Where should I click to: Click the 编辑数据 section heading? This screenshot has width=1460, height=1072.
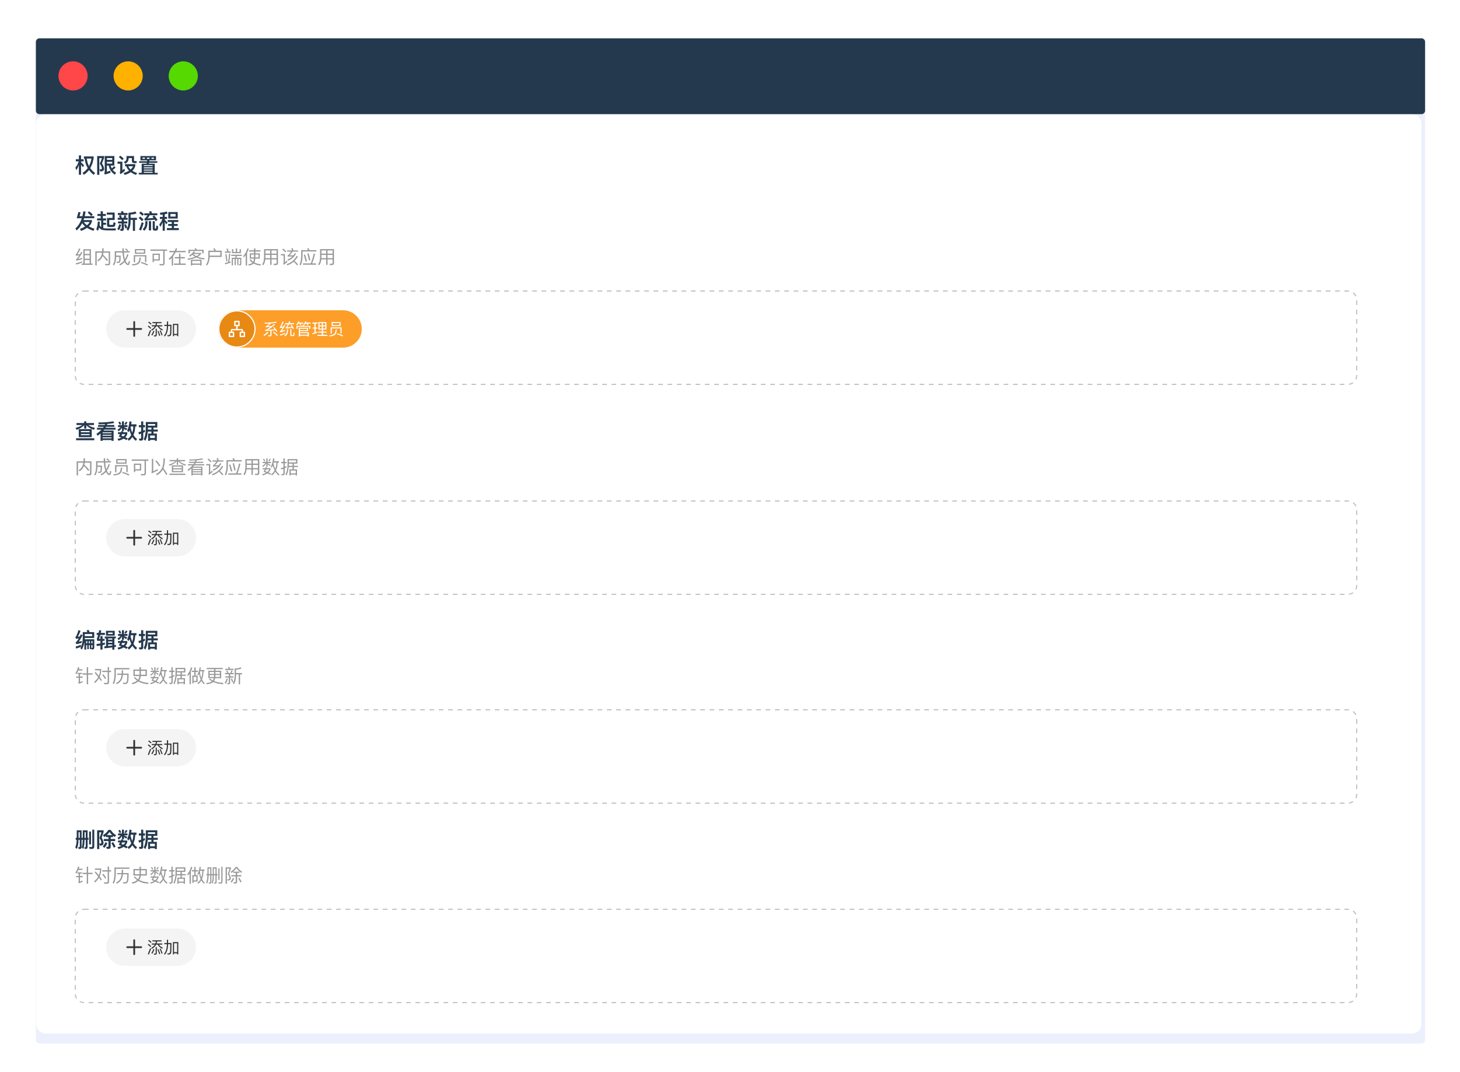(x=116, y=640)
